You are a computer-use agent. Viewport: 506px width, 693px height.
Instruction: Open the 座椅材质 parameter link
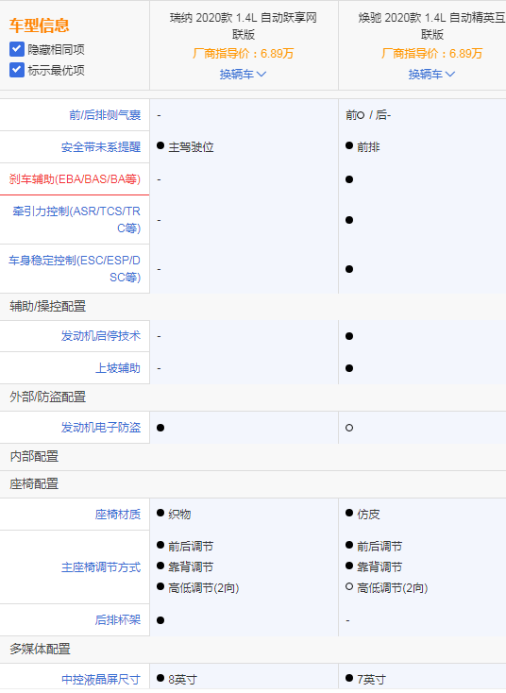[118, 514]
